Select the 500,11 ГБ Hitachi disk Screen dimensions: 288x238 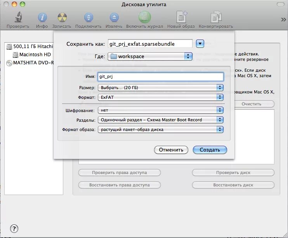[x=30, y=47]
